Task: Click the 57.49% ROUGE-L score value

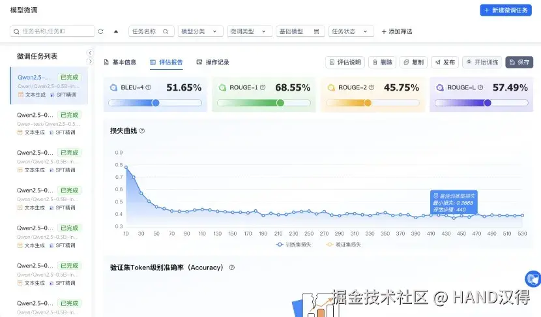Action: tap(510, 87)
